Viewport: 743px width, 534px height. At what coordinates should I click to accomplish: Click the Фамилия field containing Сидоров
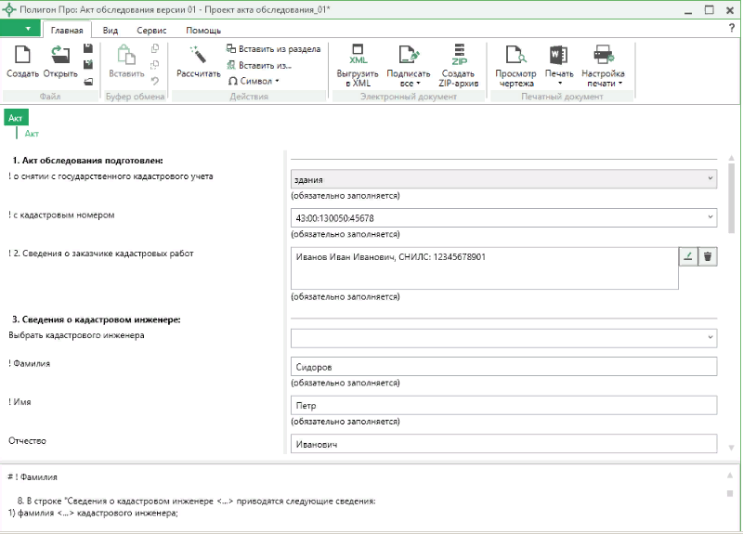click(503, 367)
